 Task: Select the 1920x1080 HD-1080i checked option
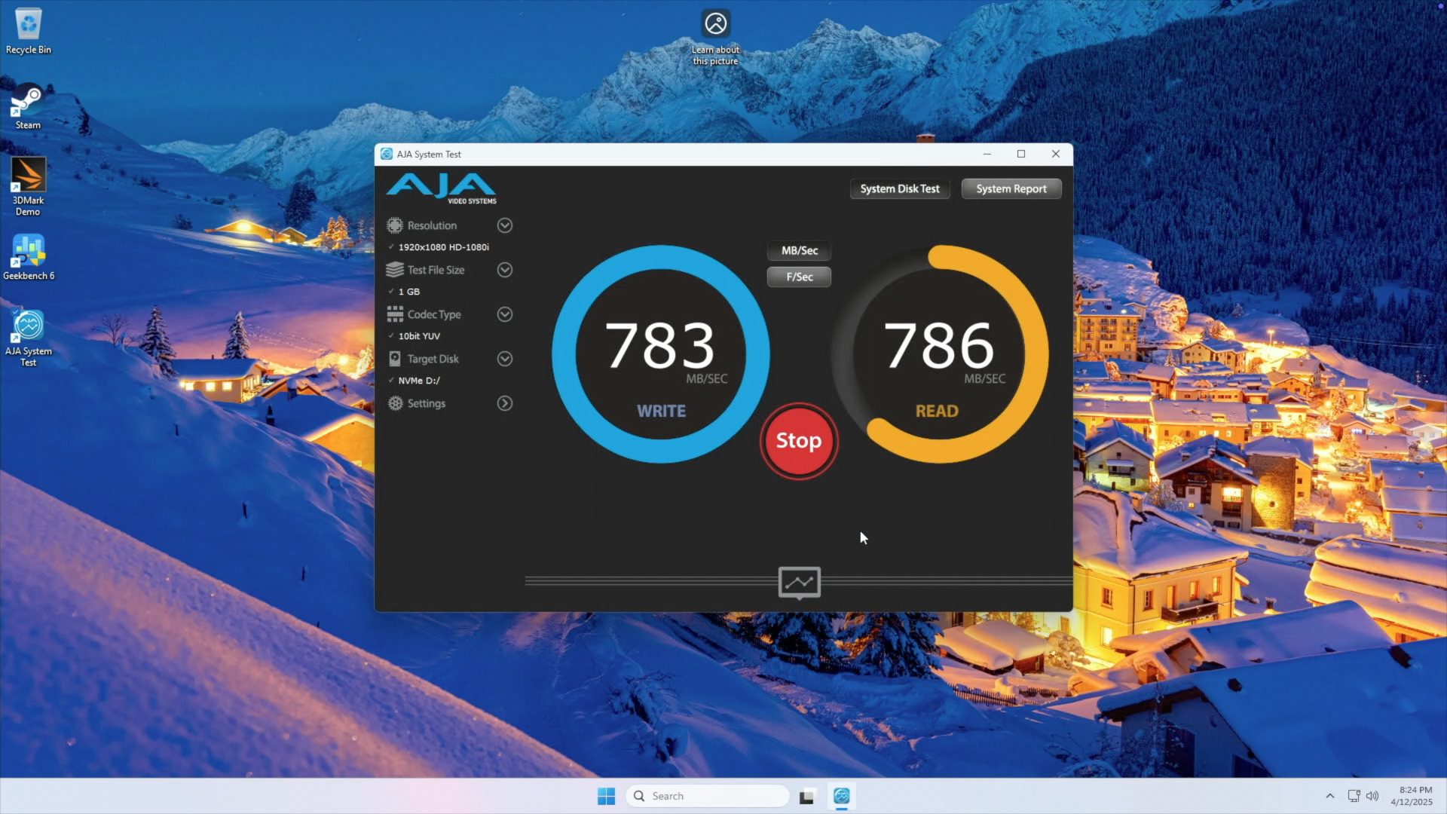click(x=443, y=247)
